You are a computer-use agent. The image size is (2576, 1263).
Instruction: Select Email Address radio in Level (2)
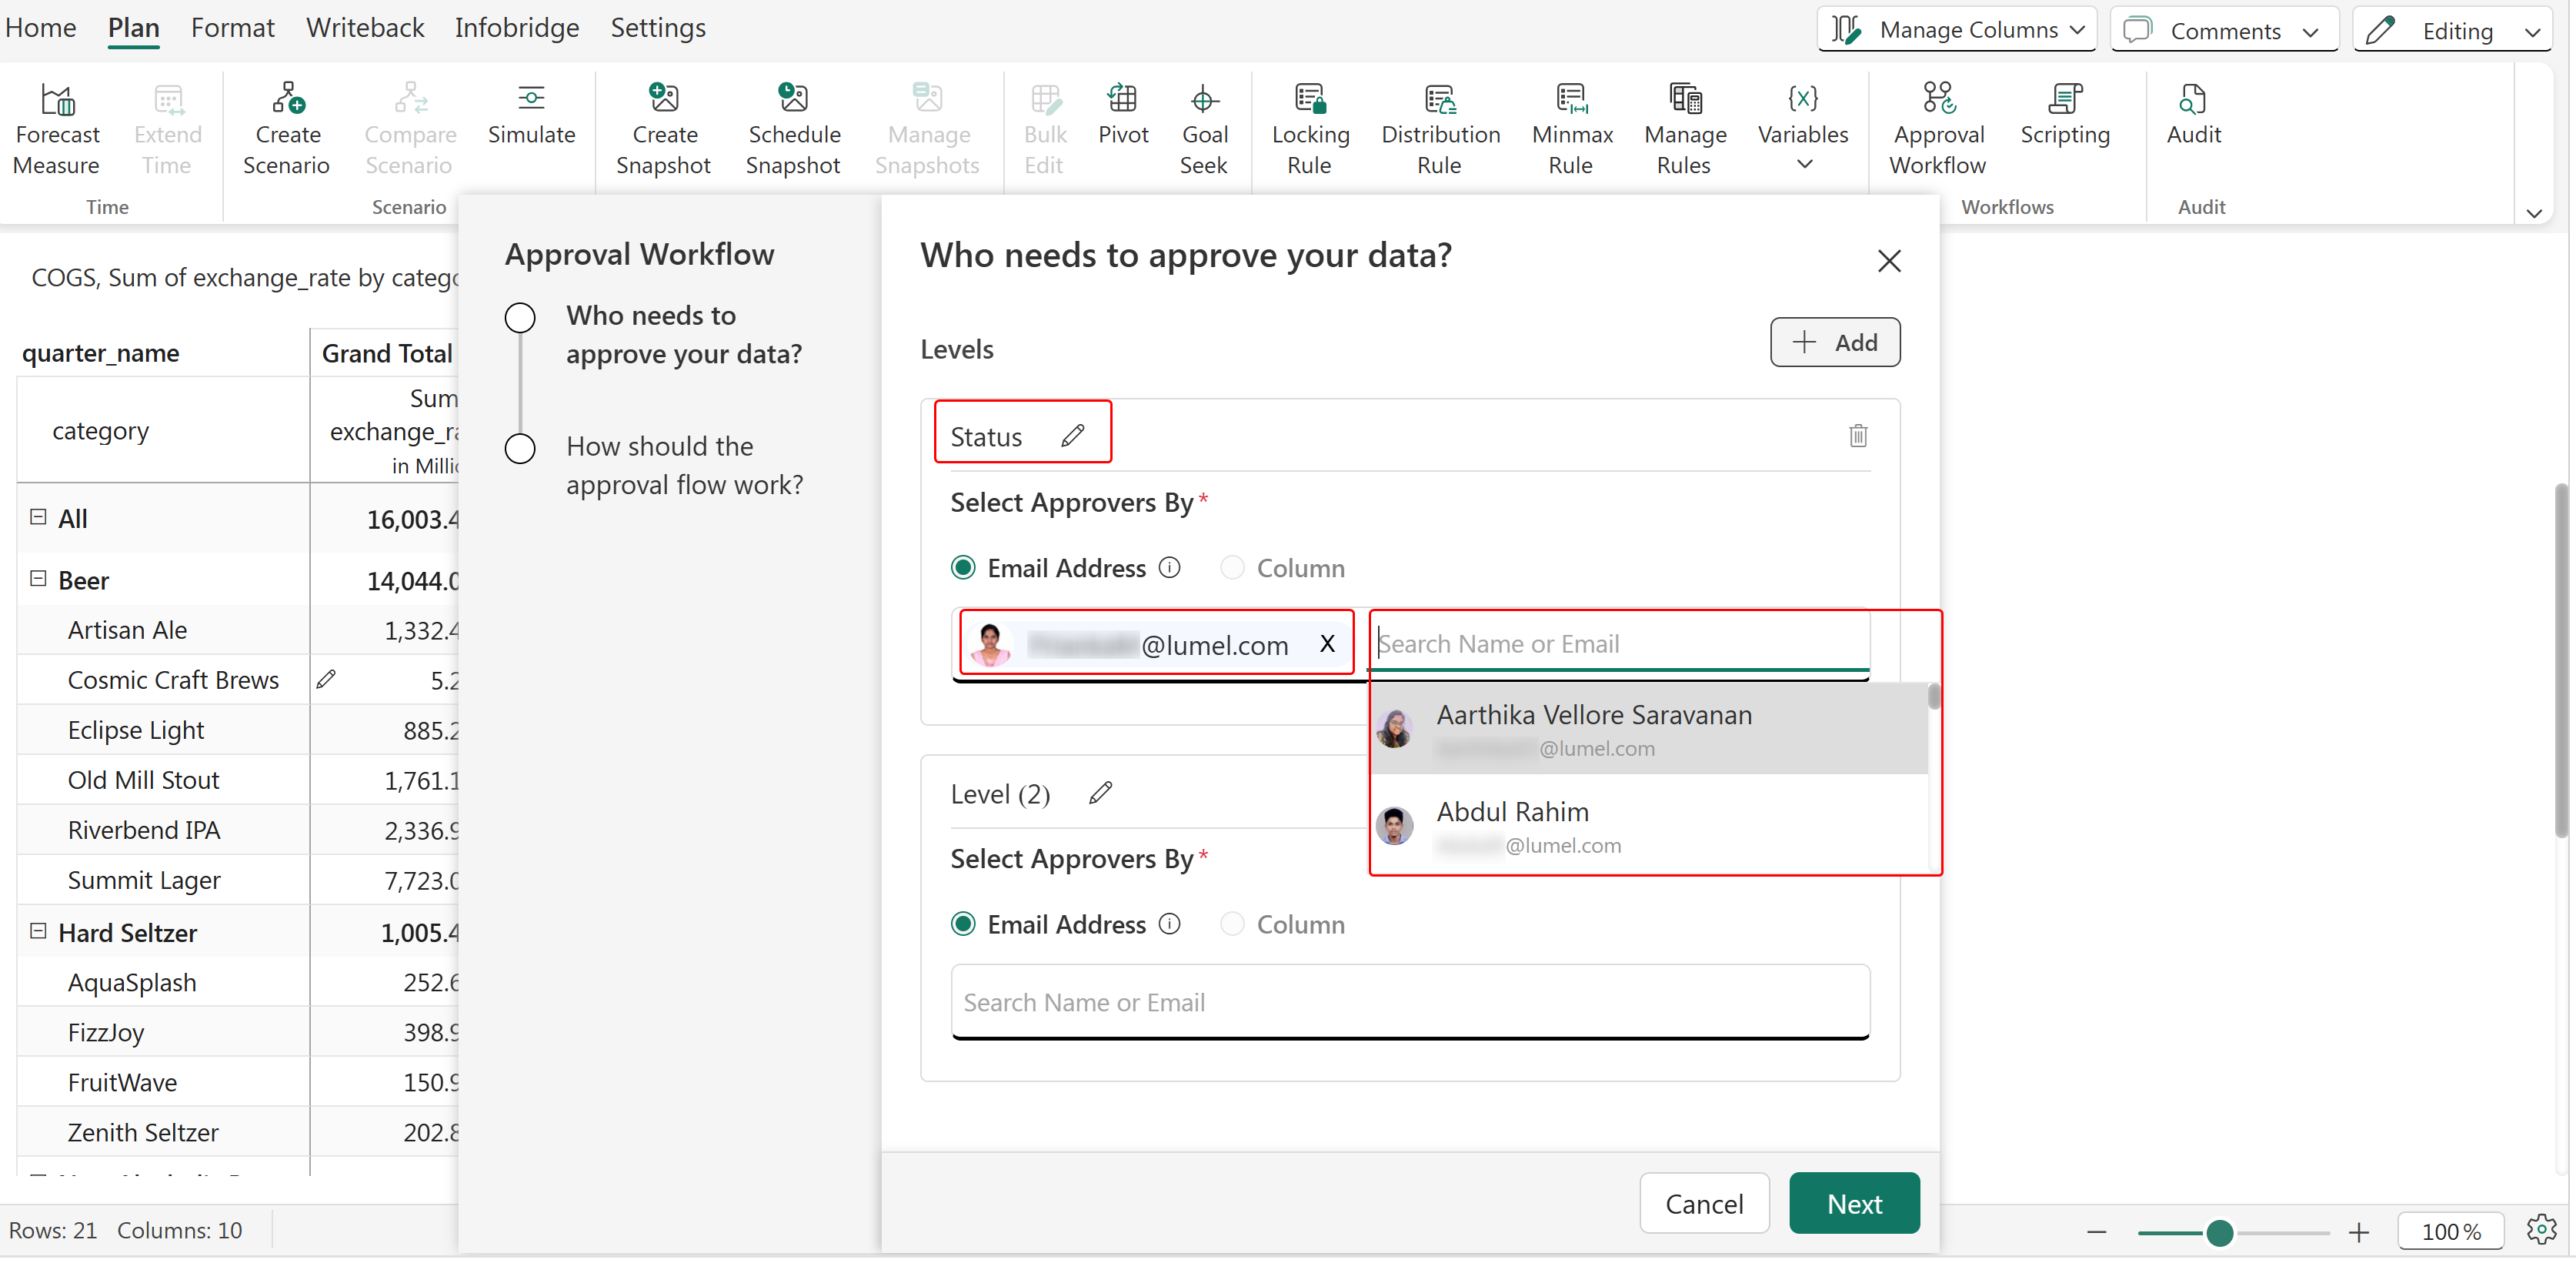(x=963, y=925)
